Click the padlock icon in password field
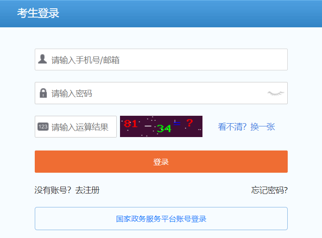Viewport: 322px width, 238px height. tap(43, 93)
